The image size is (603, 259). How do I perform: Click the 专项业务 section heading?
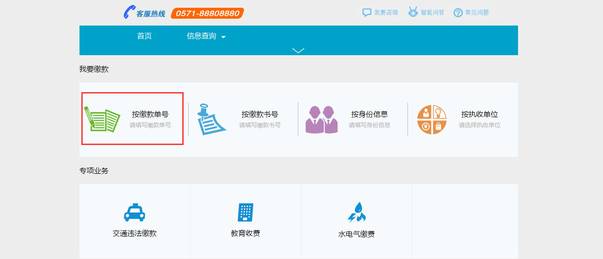pyautogui.click(x=94, y=171)
